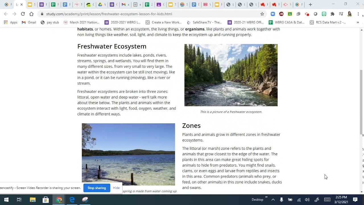Screen dimensions: 364x205
Task: Open the Chrome profile avatar
Action: tap(349, 14)
